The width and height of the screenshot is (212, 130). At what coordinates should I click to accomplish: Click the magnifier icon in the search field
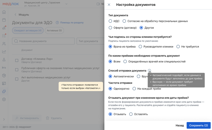click(x=16, y=41)
